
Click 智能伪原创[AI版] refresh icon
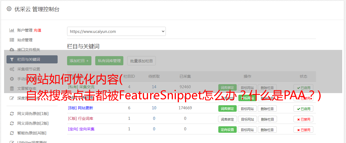(12, 133)
